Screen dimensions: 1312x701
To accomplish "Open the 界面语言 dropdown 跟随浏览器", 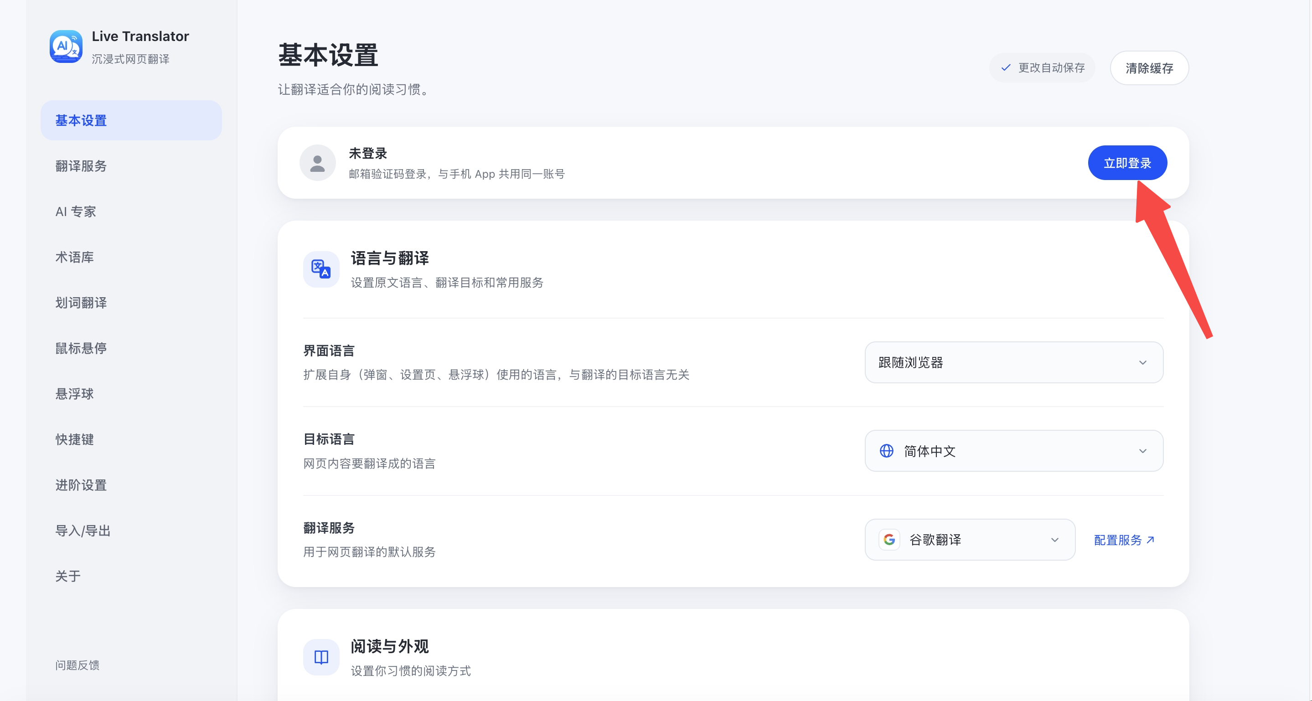I will point(1013,362).
